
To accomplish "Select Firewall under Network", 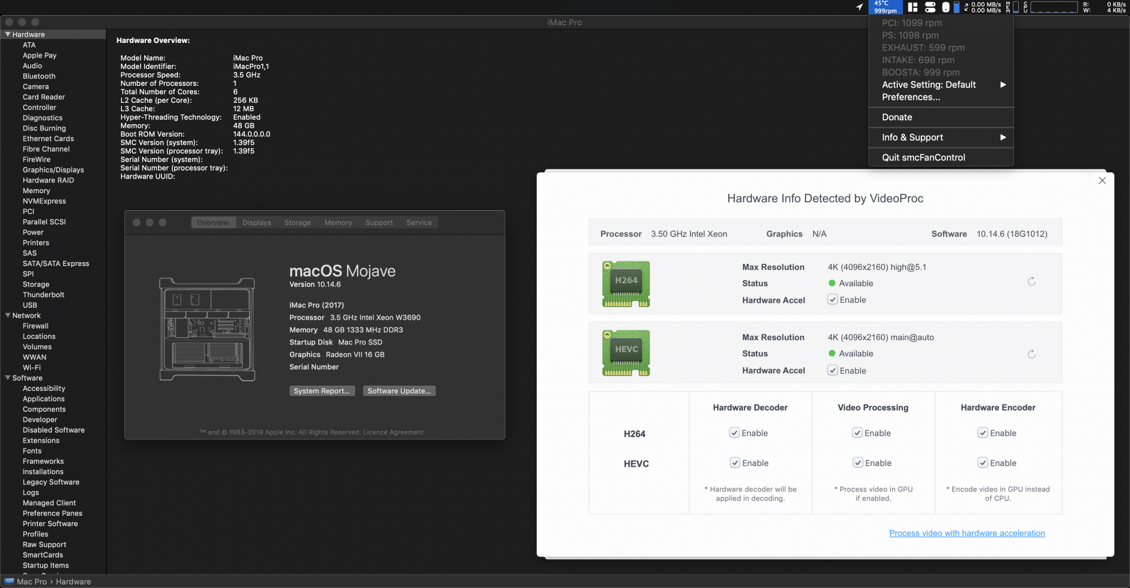I will click(x=36, y=326).
